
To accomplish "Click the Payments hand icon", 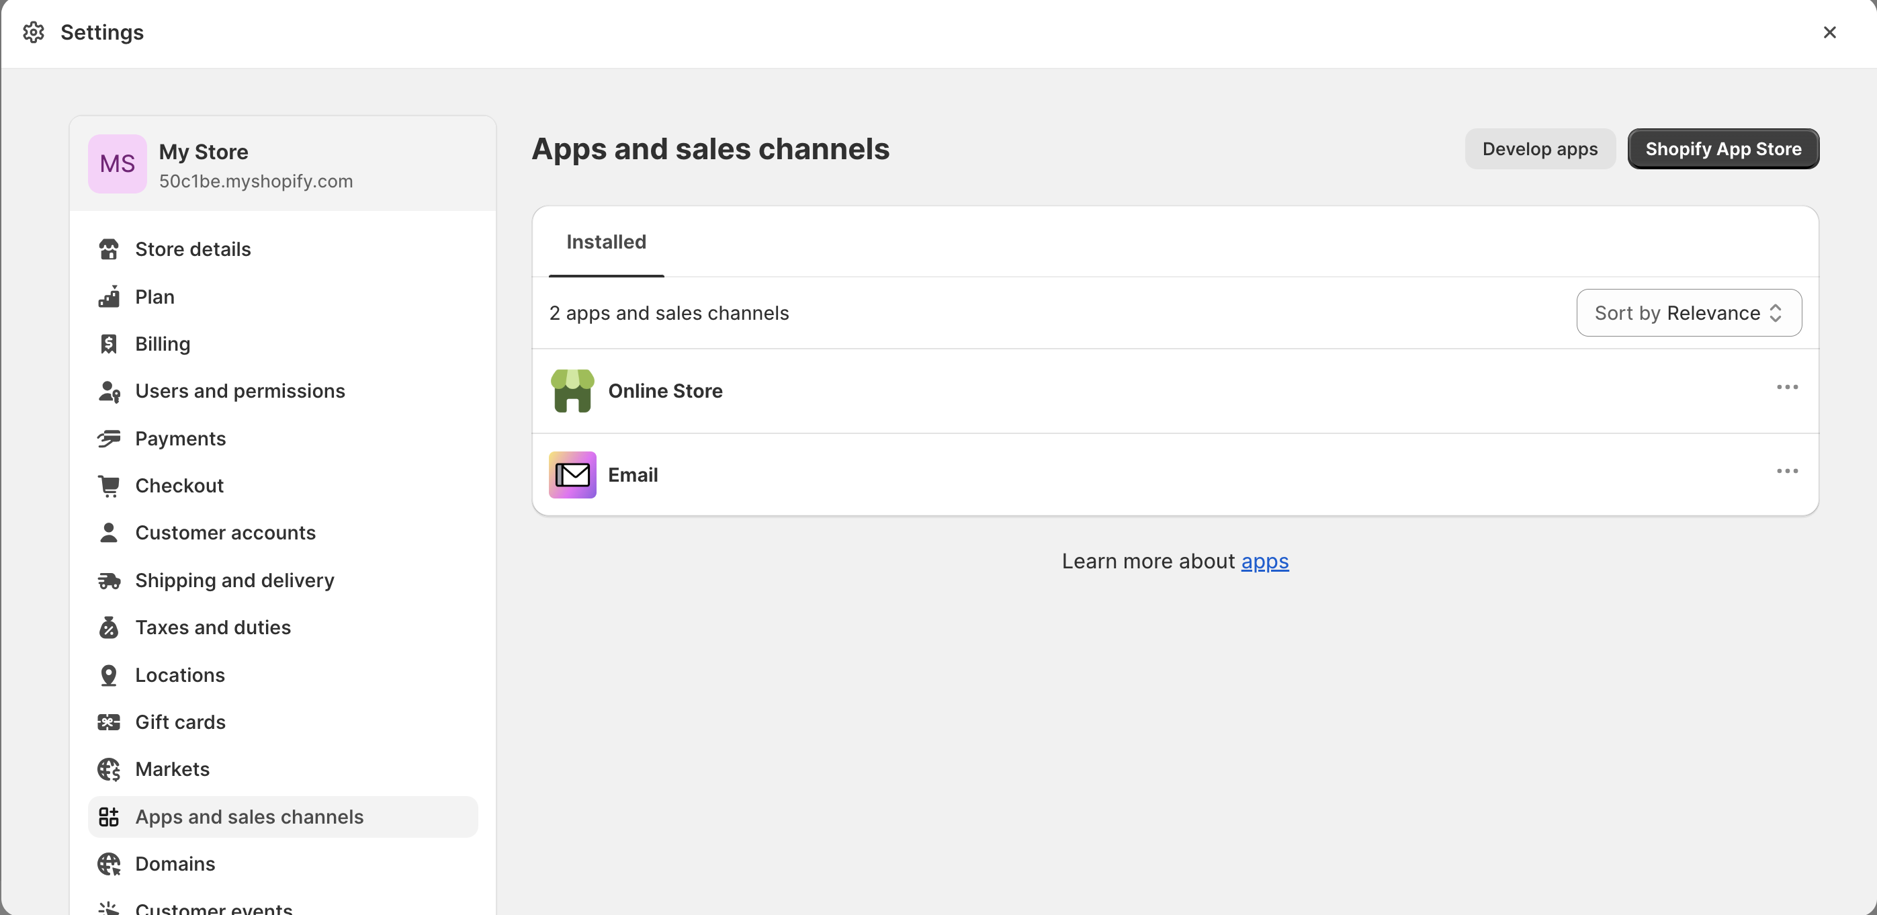I will (109, 439).
